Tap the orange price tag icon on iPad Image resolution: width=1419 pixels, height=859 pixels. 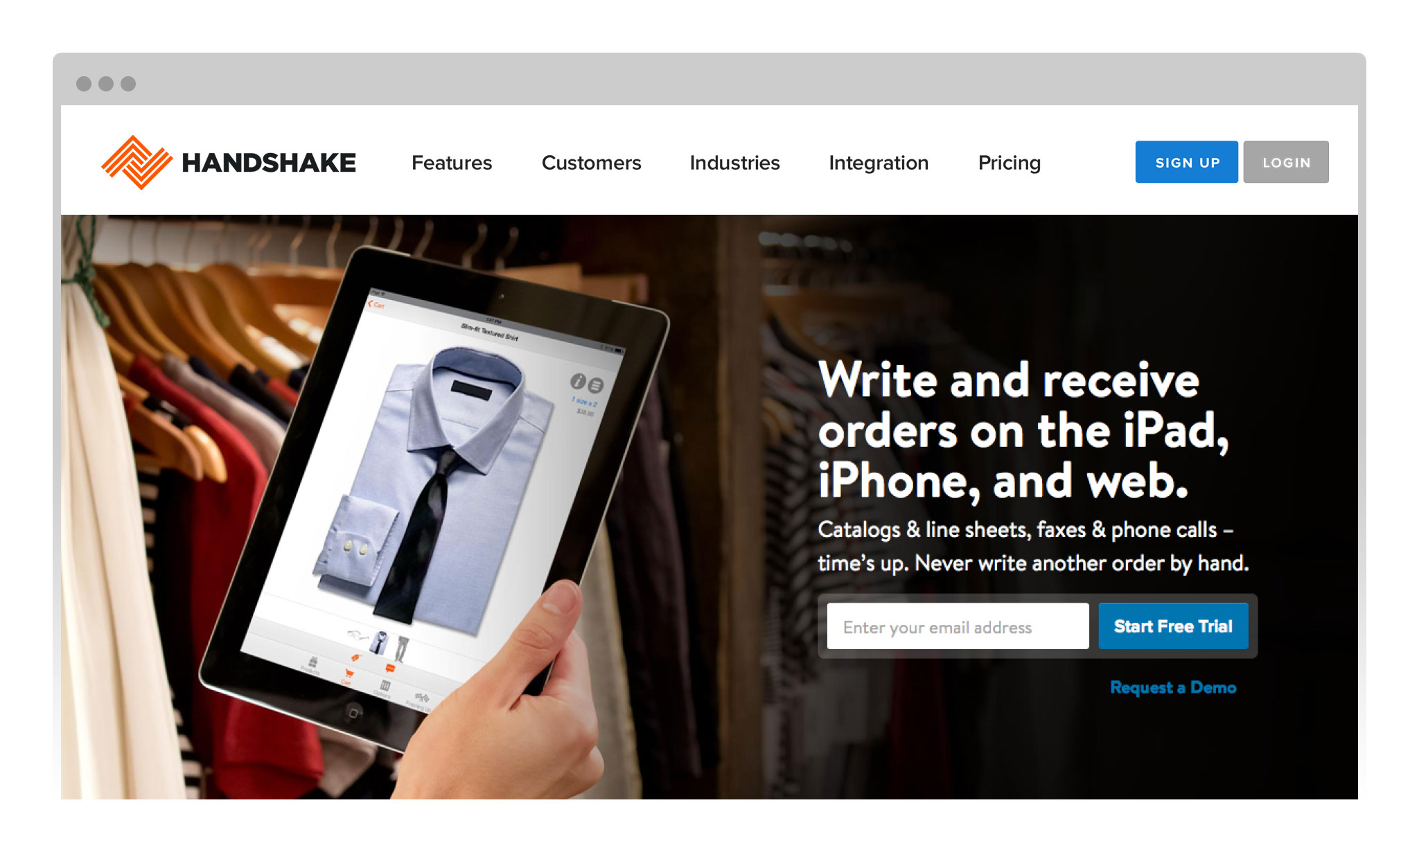[355, 657]
